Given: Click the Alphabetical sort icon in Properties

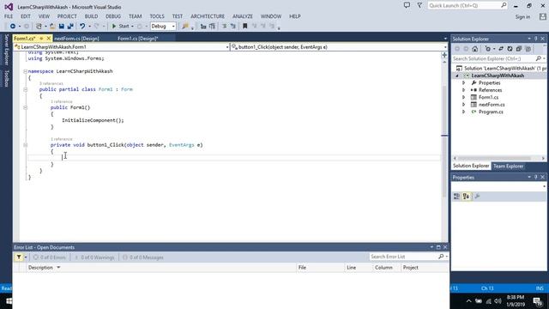Looking at the screenshot, I should [466, 197].
